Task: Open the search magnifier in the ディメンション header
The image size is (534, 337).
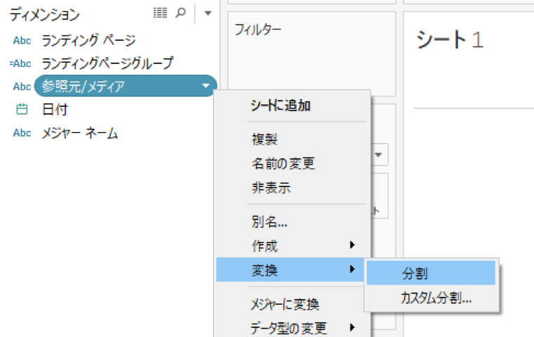Action: 180,14
